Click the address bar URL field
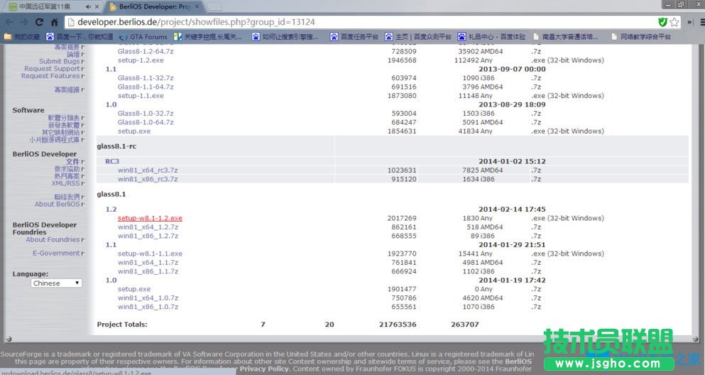Image resolution: width=705 pixels, height=375 pixels. pyautogui.click(x=355, y=22)
